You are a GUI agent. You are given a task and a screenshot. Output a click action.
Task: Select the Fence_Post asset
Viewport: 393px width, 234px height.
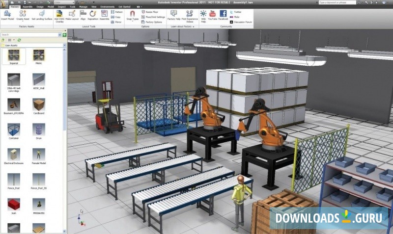tap(14, 182)
